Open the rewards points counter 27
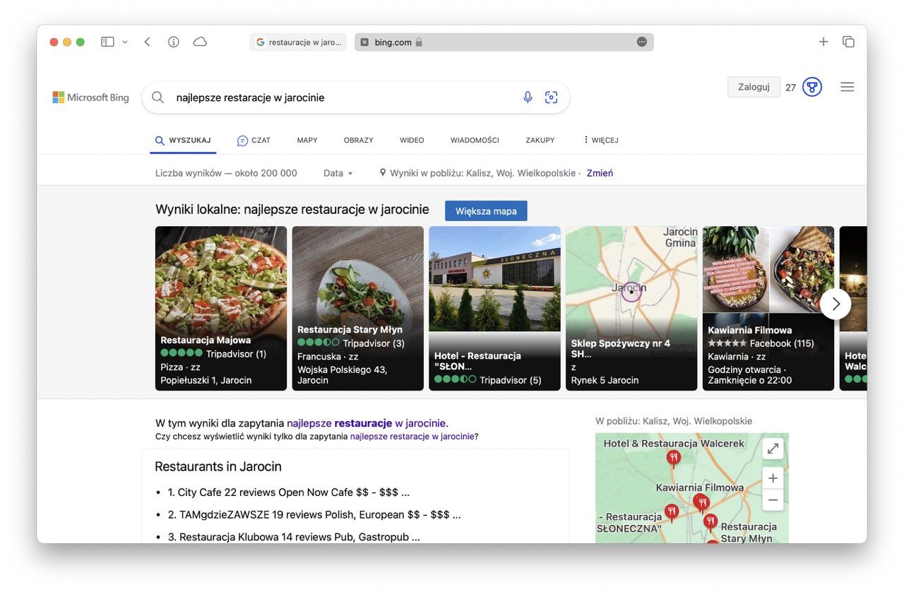The width and height of the screenshot is (904, 592). [790, 88]
